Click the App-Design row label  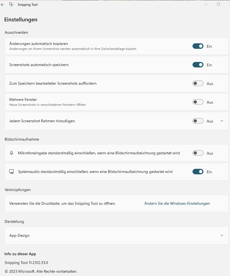pos(19,235)
